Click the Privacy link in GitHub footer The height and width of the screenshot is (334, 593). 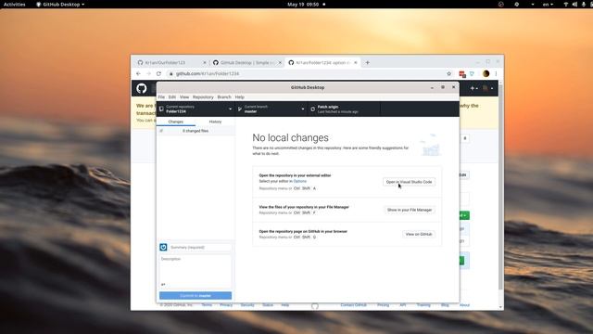(x=226, y=305)
